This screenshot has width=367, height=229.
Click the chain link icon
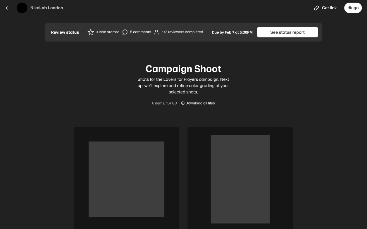pyautogui.click(x=316, y=8)
